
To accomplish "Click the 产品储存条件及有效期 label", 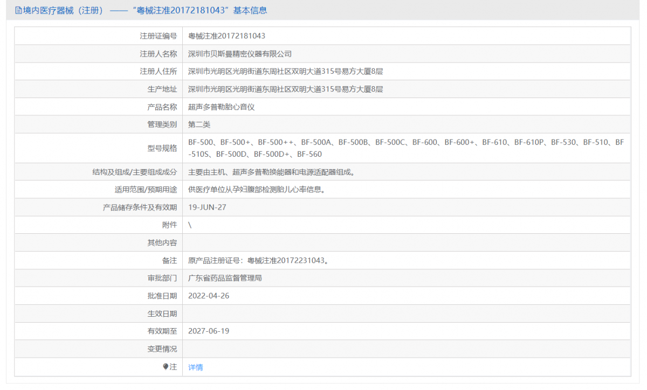I will 140,207.
